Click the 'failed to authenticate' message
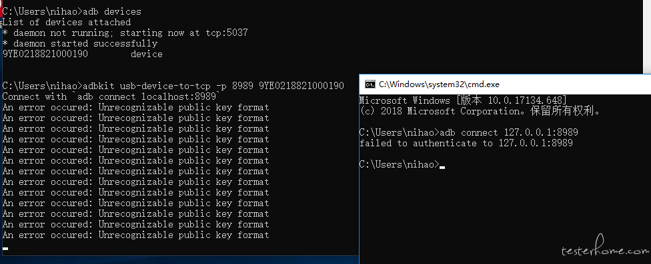 tap(466, 144)
